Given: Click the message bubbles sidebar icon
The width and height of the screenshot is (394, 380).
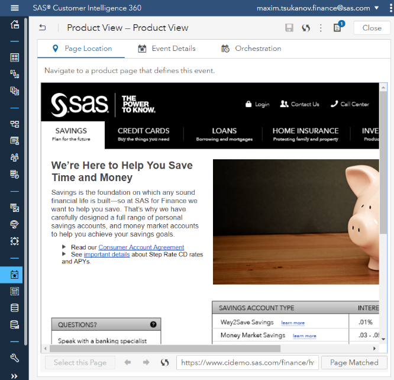Looking at the screenshot, I should point(15,224).
